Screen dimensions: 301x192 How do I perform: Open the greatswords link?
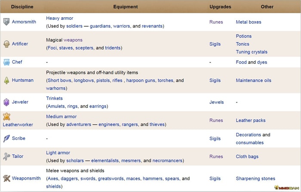(111, 179)
